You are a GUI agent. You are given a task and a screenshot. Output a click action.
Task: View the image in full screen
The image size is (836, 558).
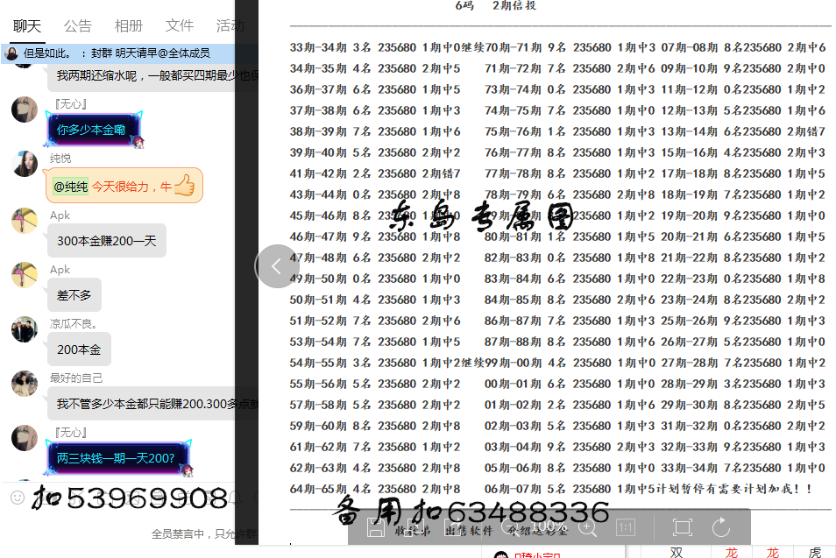[682, 527]
